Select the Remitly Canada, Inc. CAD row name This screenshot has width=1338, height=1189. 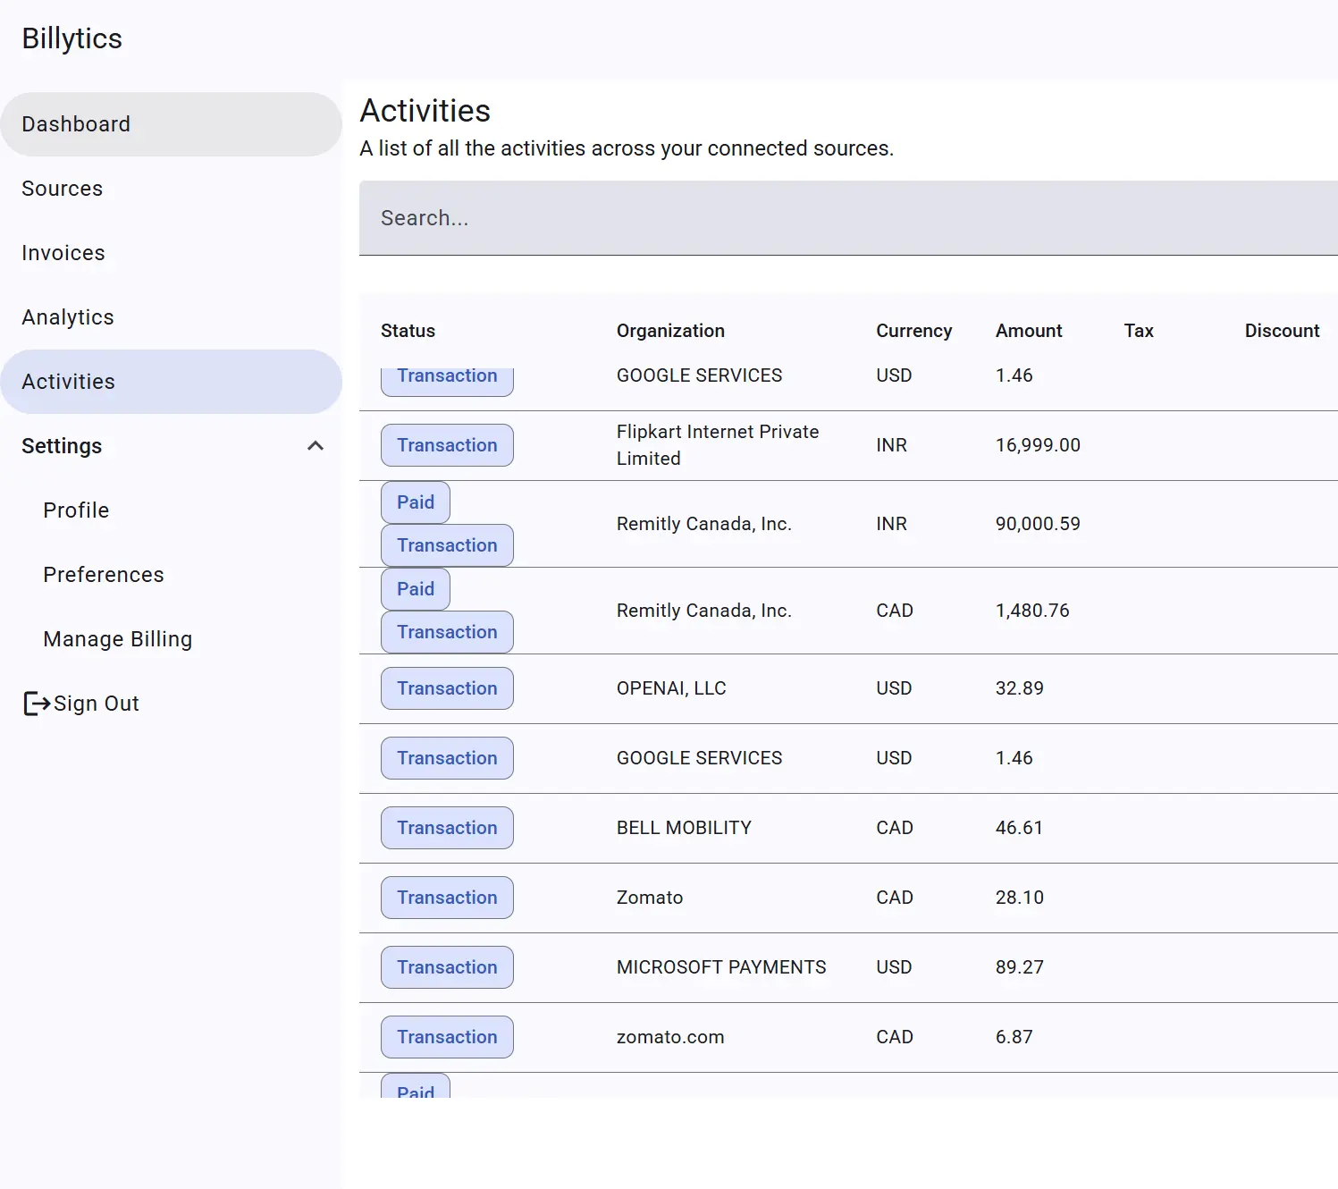coord(704,611)
